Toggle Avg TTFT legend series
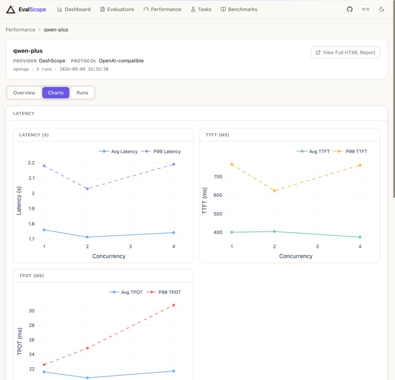 coord(313,151)
